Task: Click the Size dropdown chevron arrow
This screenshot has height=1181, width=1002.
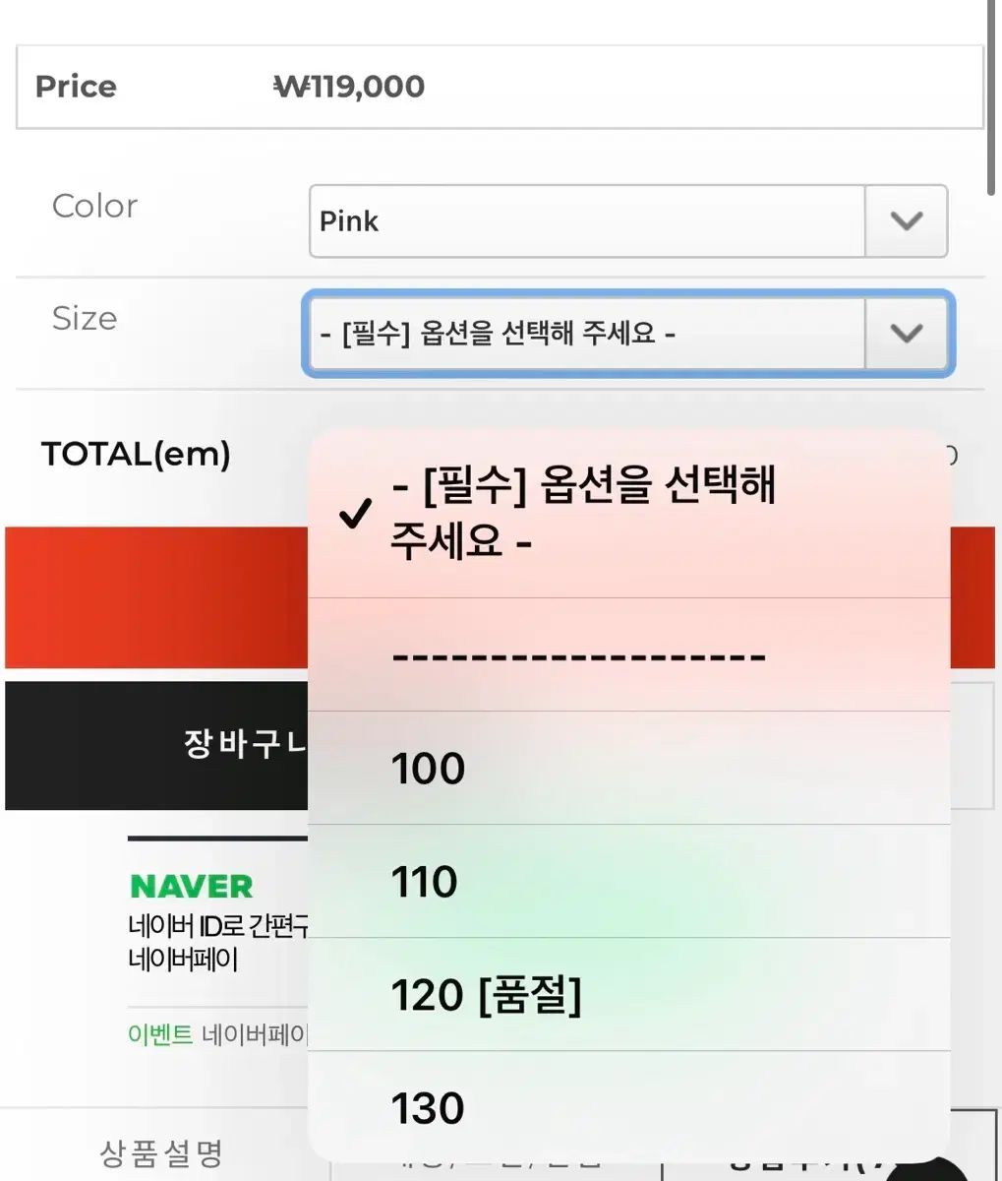Action: 906,334
